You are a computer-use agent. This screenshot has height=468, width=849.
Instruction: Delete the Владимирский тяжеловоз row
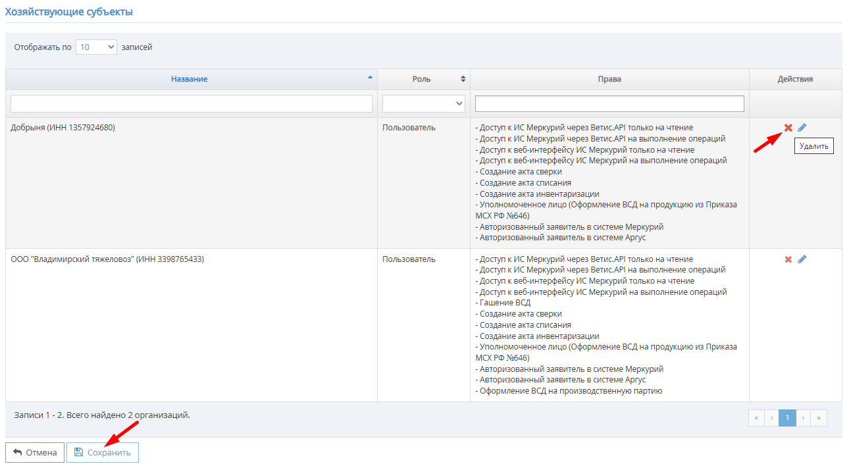click(x=788, y=259)
